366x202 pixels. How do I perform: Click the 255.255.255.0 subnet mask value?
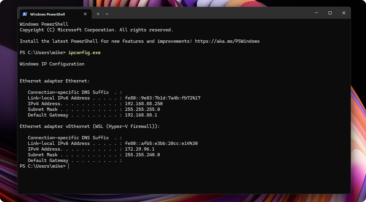[x=142, y=109]
